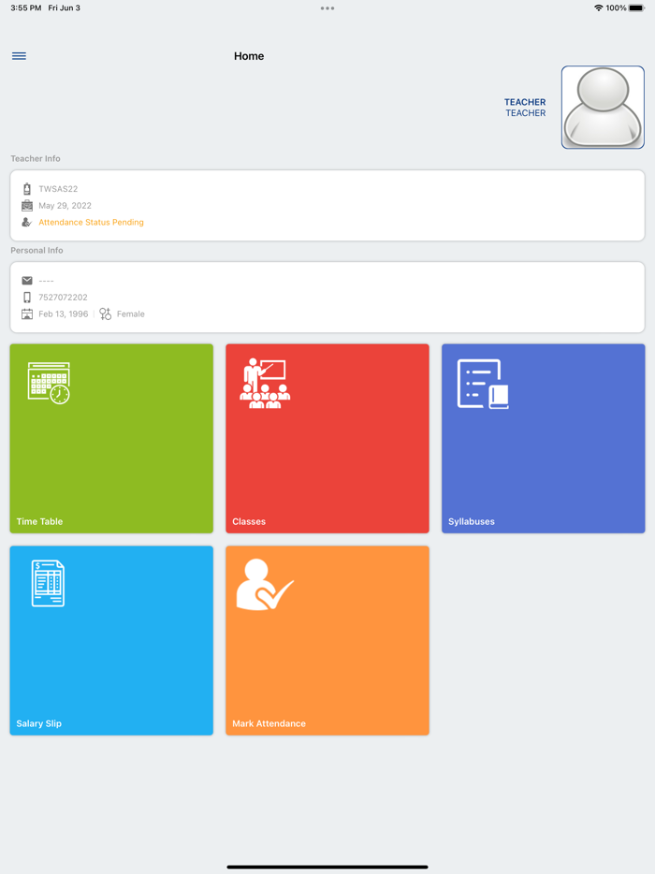Viewport: 655px width, 874px height.
Task: Click the Female gender label
Action: click(130, 313)
